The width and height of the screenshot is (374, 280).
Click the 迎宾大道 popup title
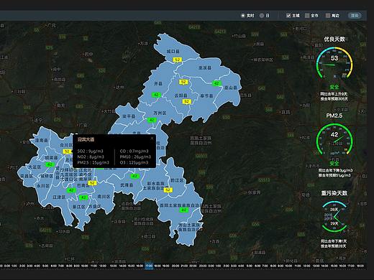[86, 139]
